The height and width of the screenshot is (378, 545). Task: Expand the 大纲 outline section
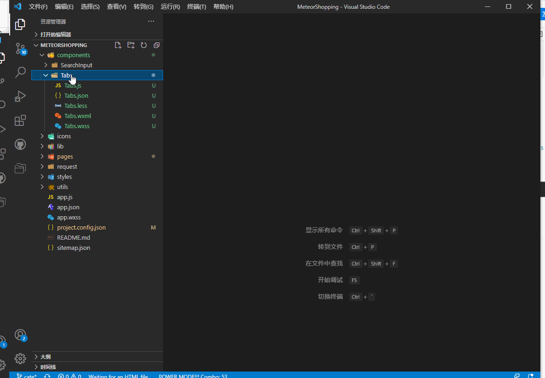pos(97,357)
